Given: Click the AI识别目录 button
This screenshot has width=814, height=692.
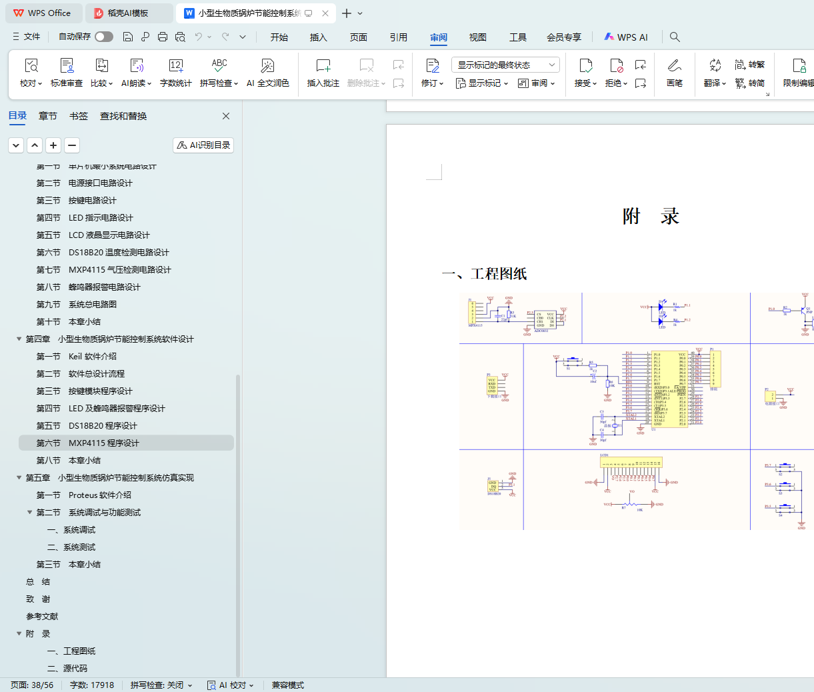Looking at the screenshot, I should (203, 145).
